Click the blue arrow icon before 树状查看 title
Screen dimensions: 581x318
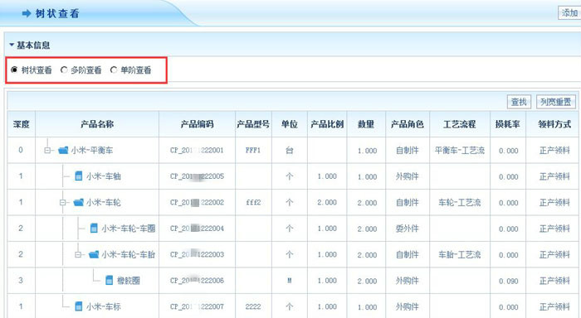click(27, 14)
